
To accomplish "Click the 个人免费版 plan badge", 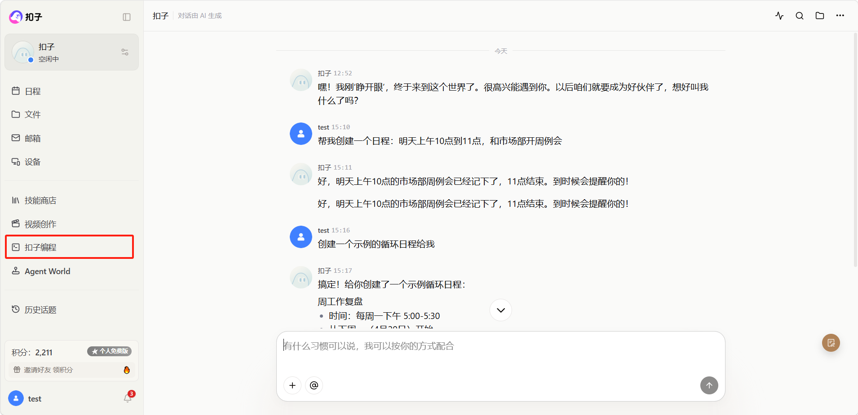I will [x=109, y=351].
